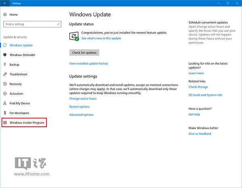
Task: Click the Update settings heading
Action: point(83,76)
